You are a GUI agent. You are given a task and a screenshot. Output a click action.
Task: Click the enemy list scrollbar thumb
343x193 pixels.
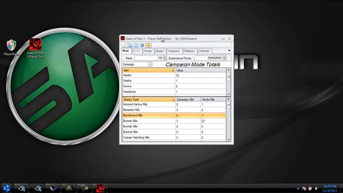229,105
